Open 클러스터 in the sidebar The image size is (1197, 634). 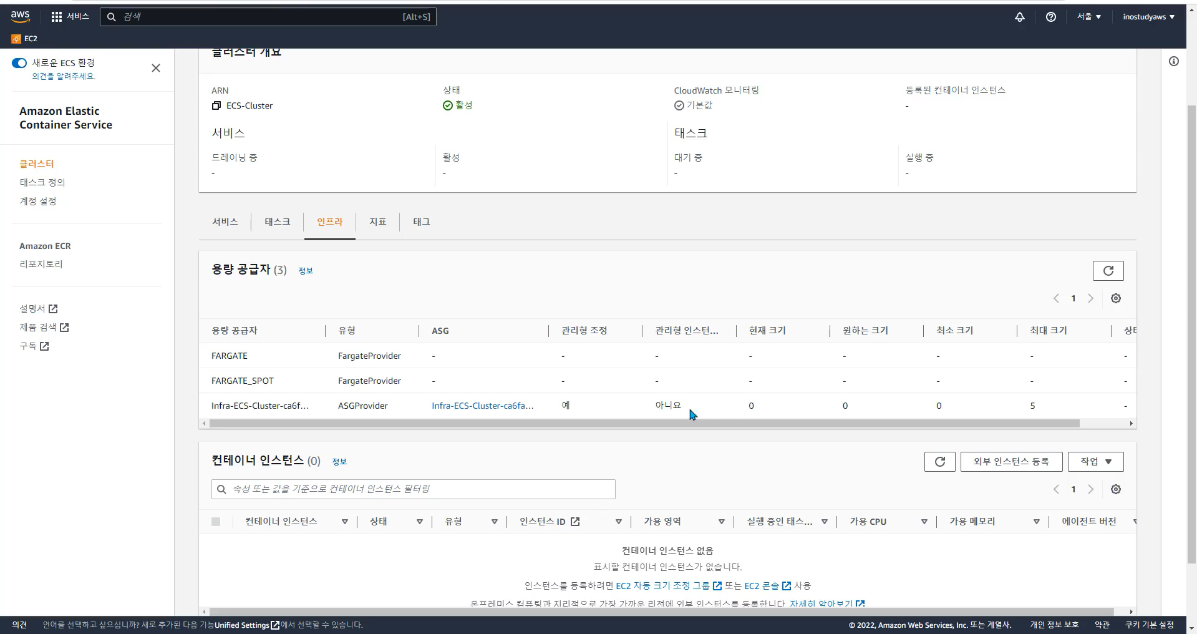tap(37, 163)
